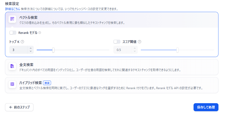Click the スコア閾値 label text
This screenshot has height=116, width=228.
129,42
